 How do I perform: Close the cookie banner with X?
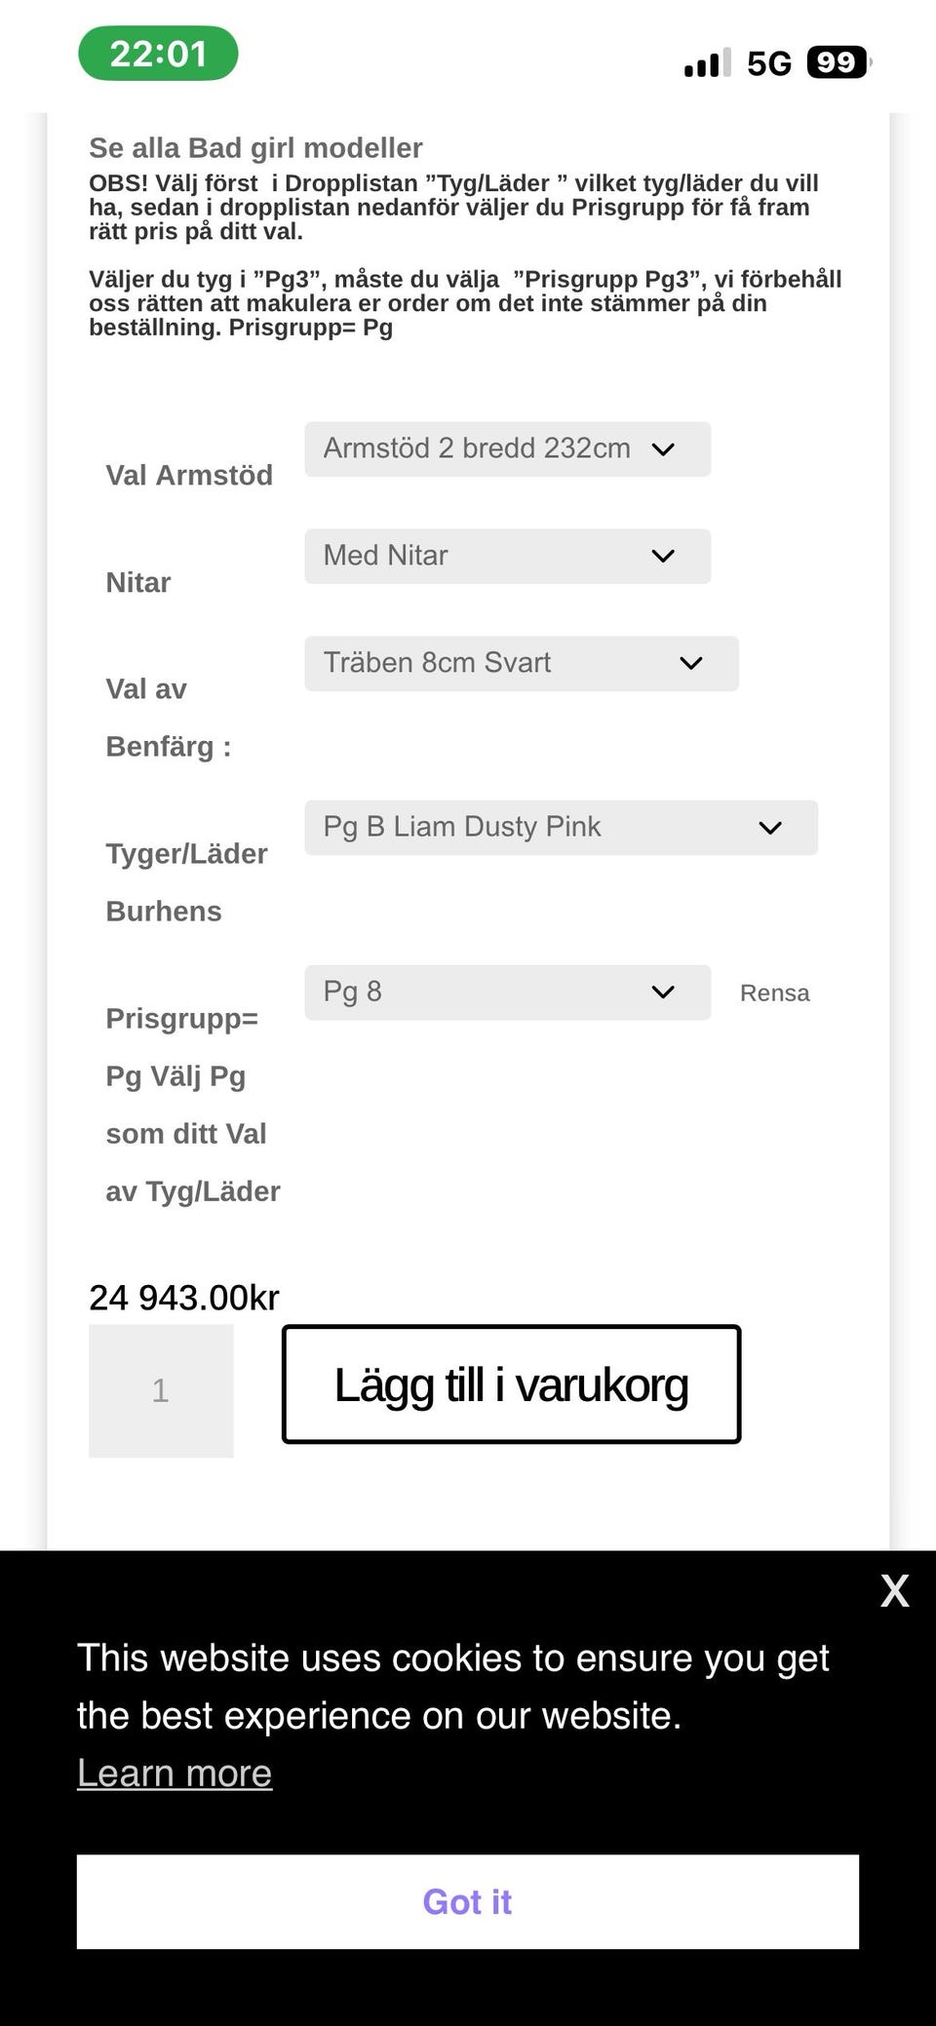tap(894, 1590)
